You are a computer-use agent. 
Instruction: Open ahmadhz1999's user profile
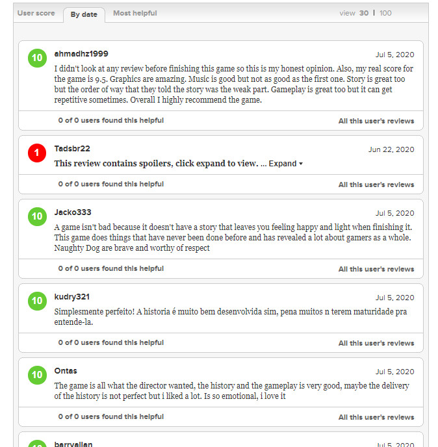(81, 53)
